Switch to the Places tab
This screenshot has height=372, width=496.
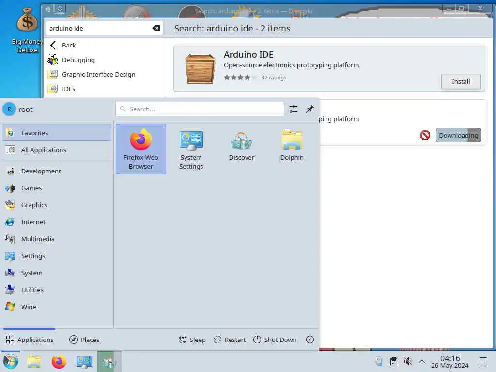pyautogui.click(x=84, y=340)
